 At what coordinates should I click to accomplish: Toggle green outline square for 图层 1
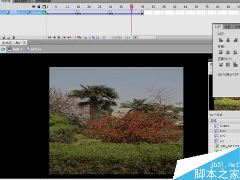pyautogui.click(x=44, y=12)
